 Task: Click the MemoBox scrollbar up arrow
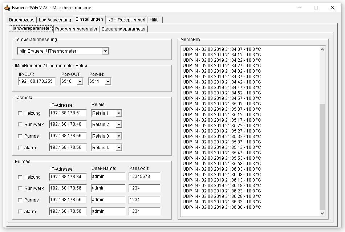point(322,50)
